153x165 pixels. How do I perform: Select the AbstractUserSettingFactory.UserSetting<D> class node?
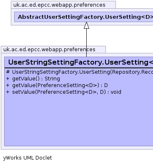click(84, 17)
